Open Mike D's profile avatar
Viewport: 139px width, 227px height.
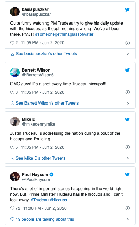click(15, 122)
